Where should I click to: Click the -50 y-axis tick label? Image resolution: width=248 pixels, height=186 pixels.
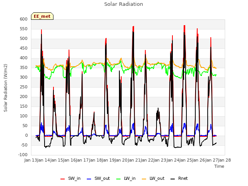[x=24, y=145]
